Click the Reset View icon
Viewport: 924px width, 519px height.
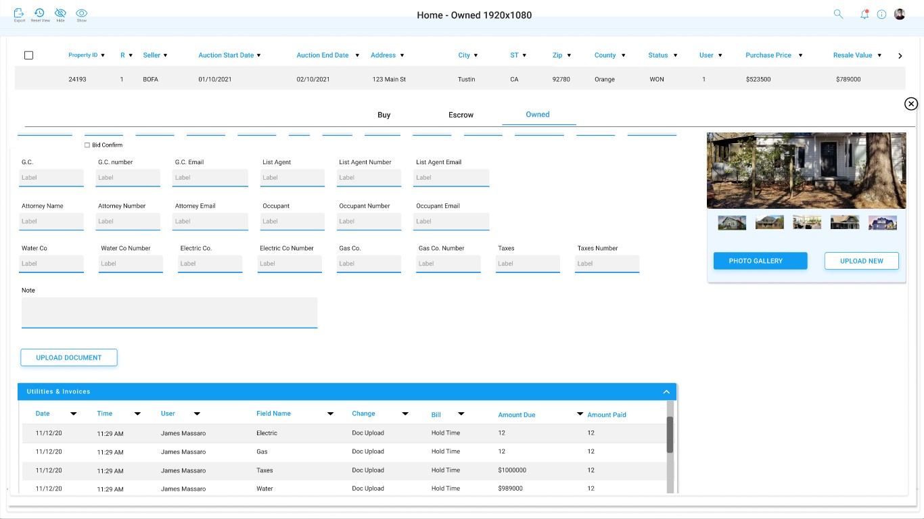pos(40,13)
